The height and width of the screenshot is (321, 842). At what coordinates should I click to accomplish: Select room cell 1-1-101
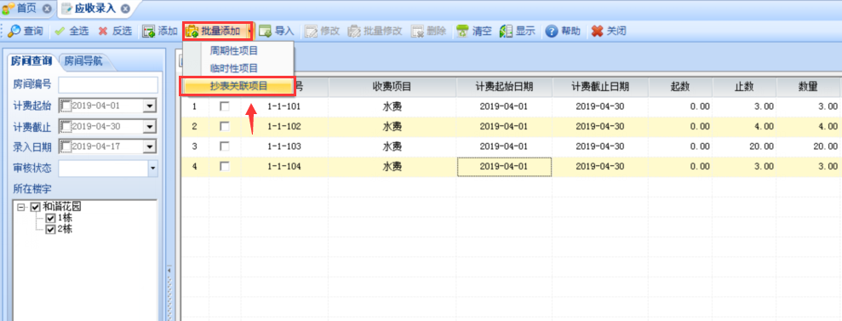click(284, 106)
